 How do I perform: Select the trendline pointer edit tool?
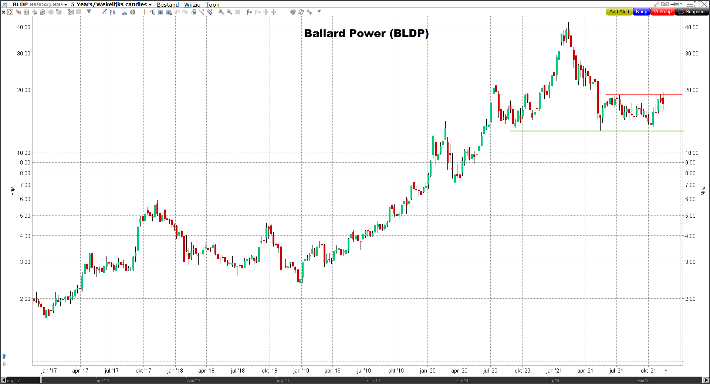coord(152,12)
